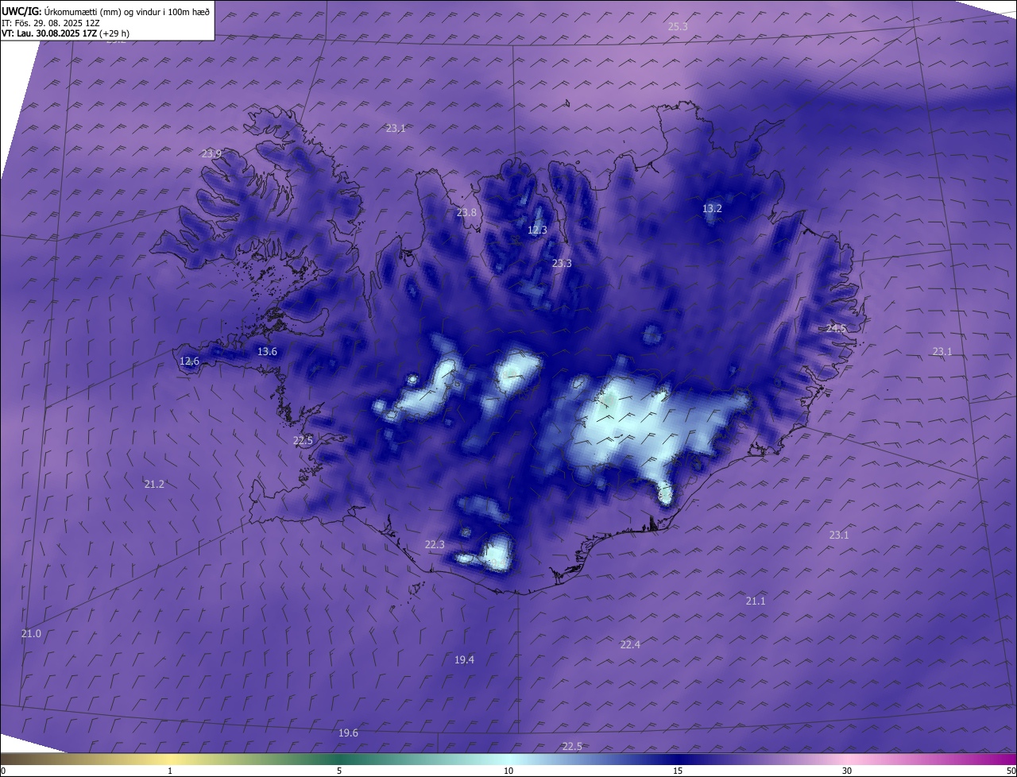Click the 19.6 value near the bottom edge

tap(348, 733)
